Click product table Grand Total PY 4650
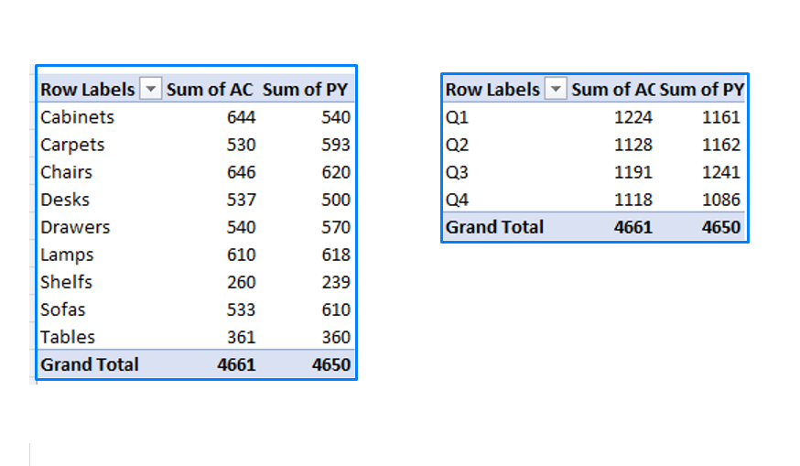 tap(331, 365)
